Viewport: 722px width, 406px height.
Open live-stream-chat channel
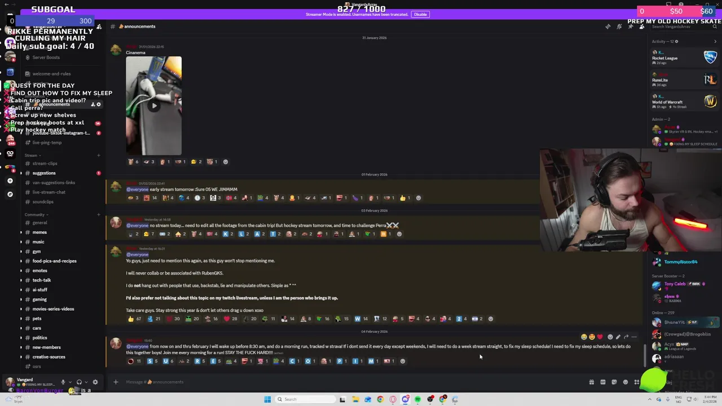coord(49,192)
